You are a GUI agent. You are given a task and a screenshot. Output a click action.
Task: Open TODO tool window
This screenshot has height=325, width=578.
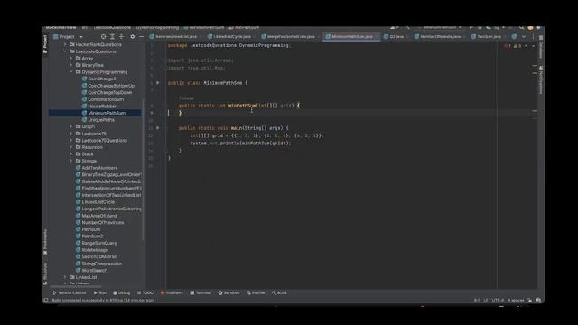pos(145,292)
